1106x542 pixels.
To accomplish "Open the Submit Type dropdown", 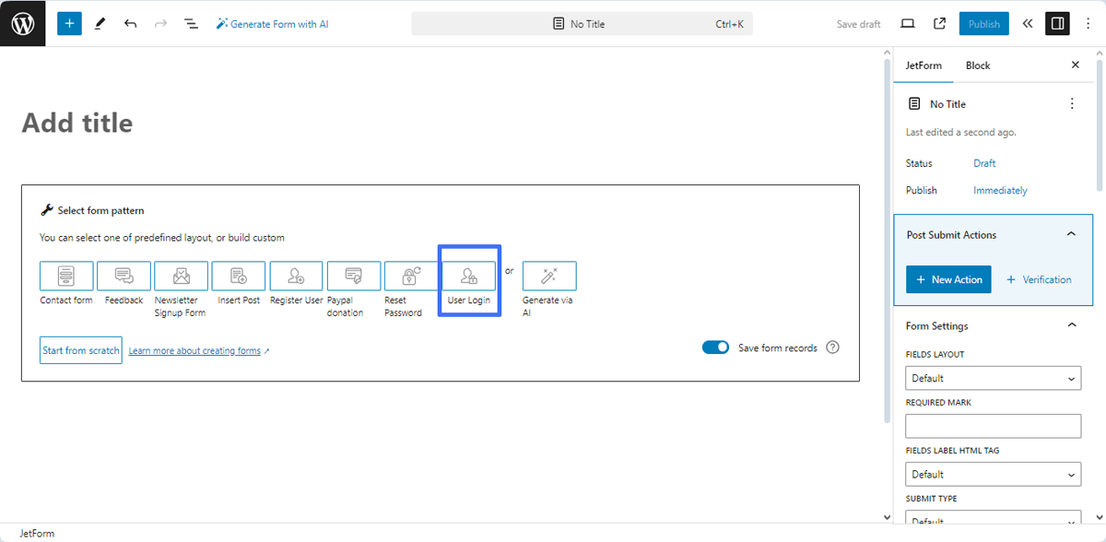I will [x=993, y=519].
